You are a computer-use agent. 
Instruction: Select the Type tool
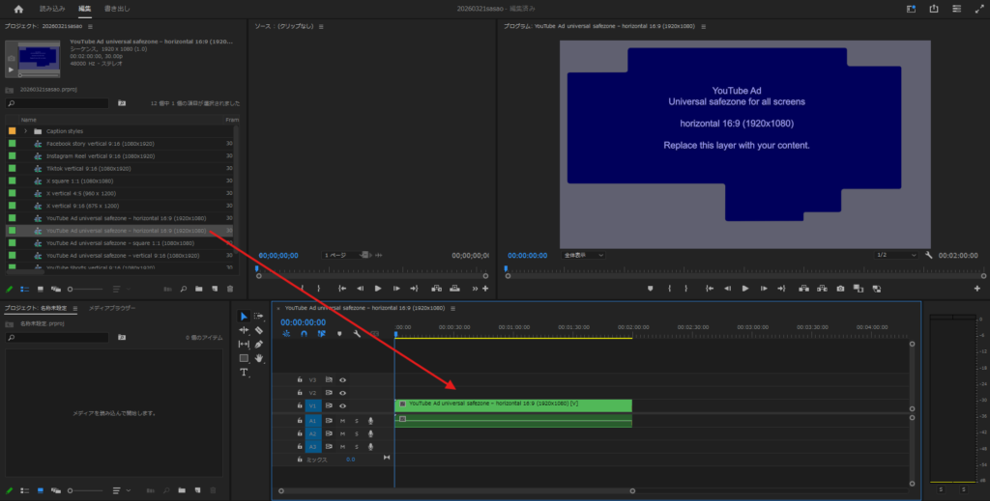coord(244,372)
